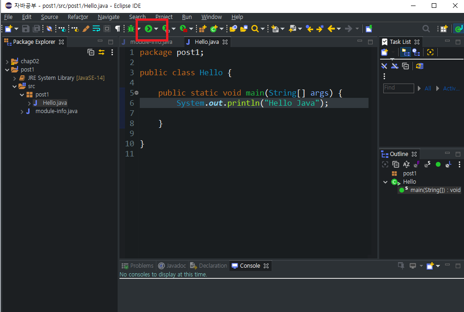Click Previous Annotation icon
The height and width of the screenshot is (312, 464).
[292, 29]
